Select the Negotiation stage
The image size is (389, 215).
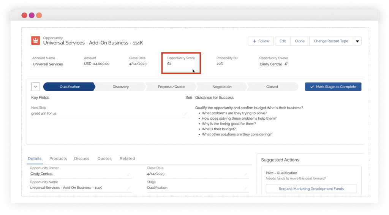tap(222, 87)
